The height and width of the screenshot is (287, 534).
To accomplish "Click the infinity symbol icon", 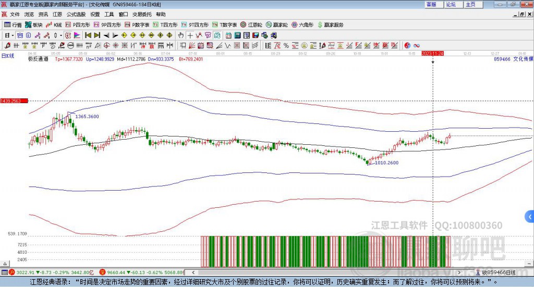I will (x=417, y=45).
